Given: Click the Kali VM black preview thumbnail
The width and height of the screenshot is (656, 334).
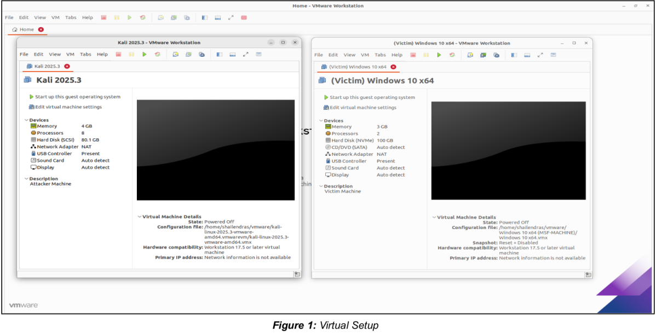Looking at the screenshot, I should coord(215,150).
